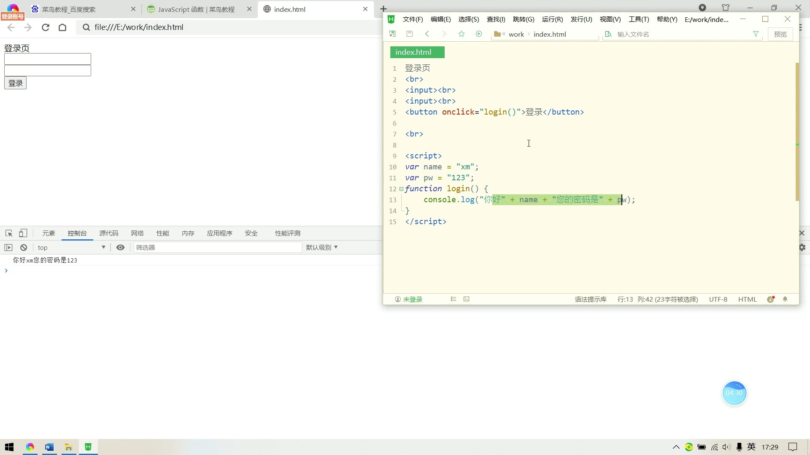Click the run play icon in editor toolbar

point(479,34)
